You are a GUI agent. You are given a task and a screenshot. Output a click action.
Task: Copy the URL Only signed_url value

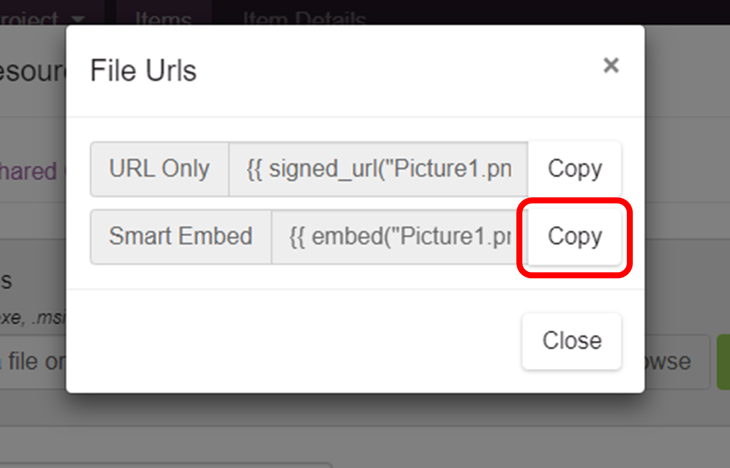coord(575,169)
